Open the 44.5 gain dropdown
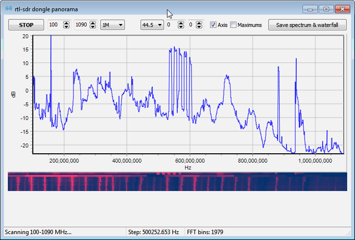The height and width of the screenshot is (240, 355). coord(152,25)
